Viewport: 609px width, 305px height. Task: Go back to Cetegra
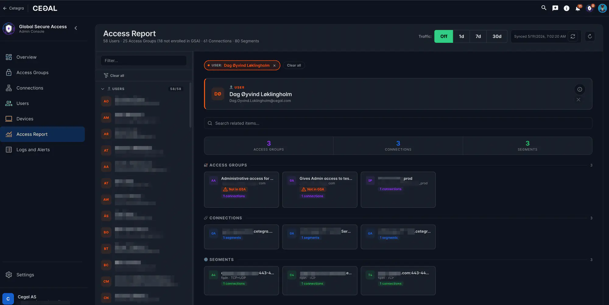coord(13,8)
